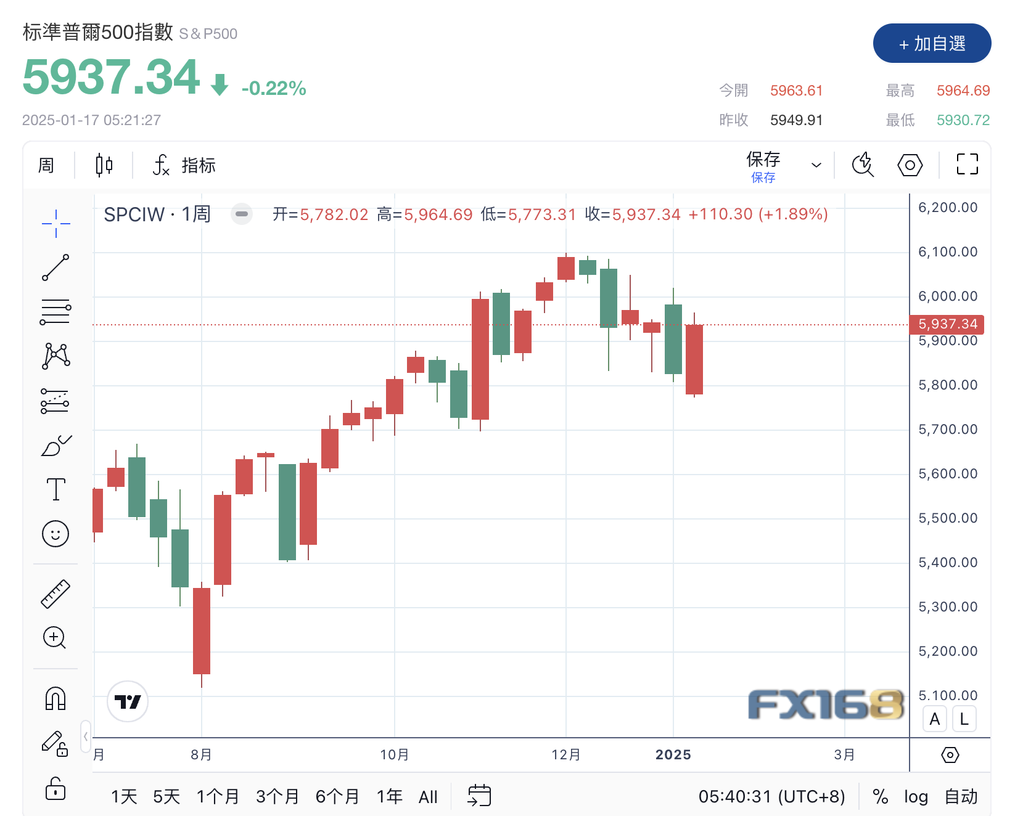Click the 加自選 button
This screenshot has height=816, width=1015.
932,44
